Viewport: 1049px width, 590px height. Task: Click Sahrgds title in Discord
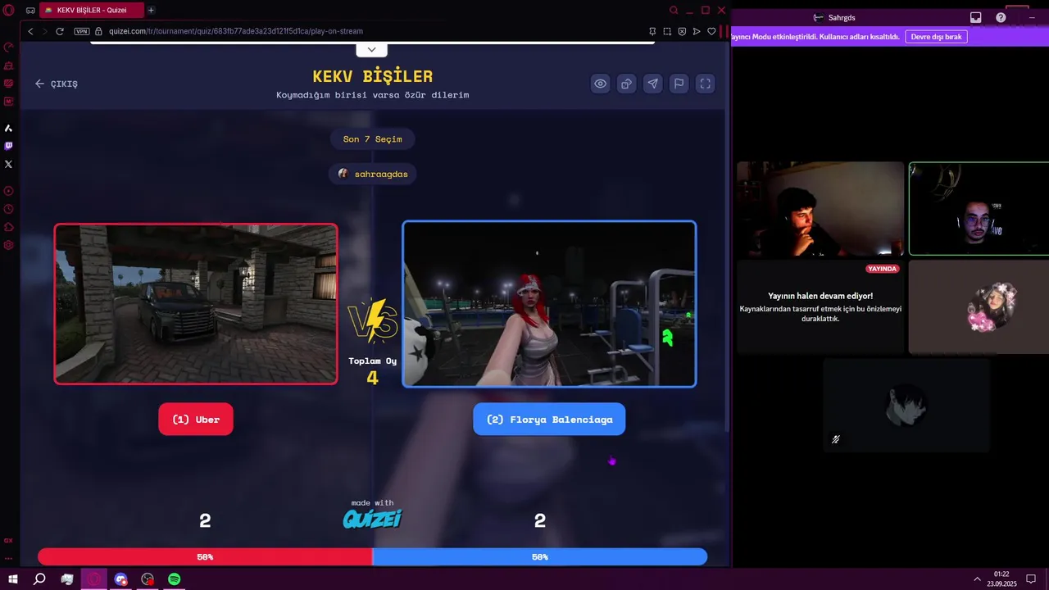[x=842, y=17]
